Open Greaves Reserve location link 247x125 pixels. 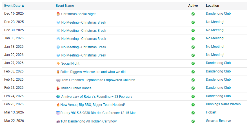[x=218, y=121]
